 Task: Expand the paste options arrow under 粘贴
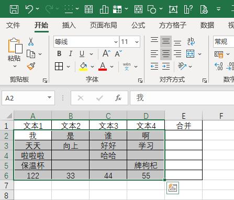15,66
